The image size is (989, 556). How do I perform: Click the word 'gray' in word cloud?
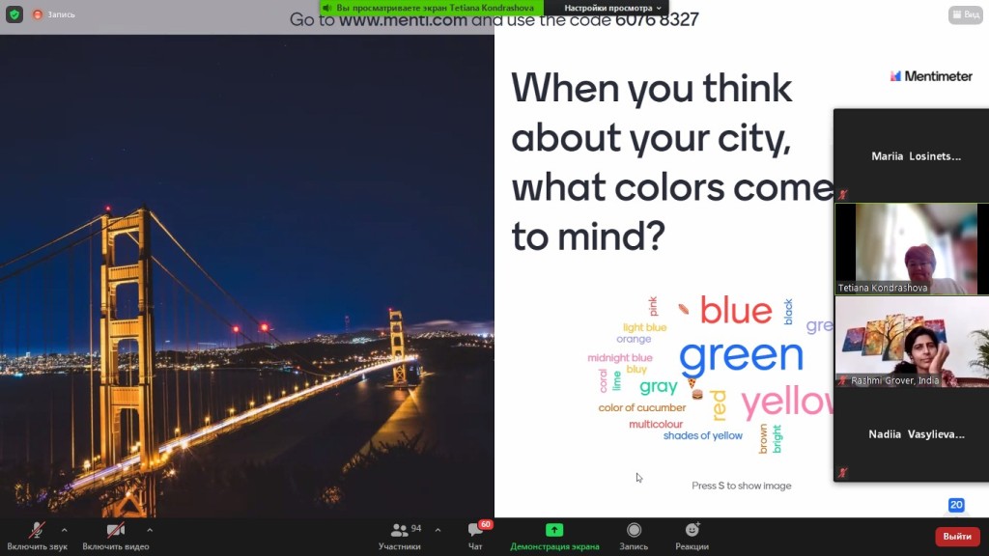[659, 387]
